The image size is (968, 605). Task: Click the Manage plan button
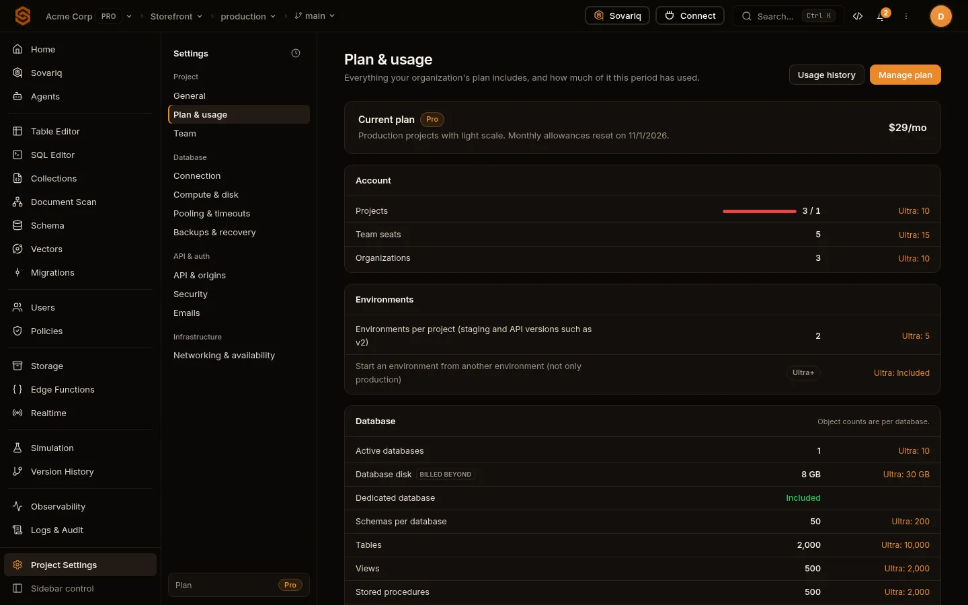905,75
